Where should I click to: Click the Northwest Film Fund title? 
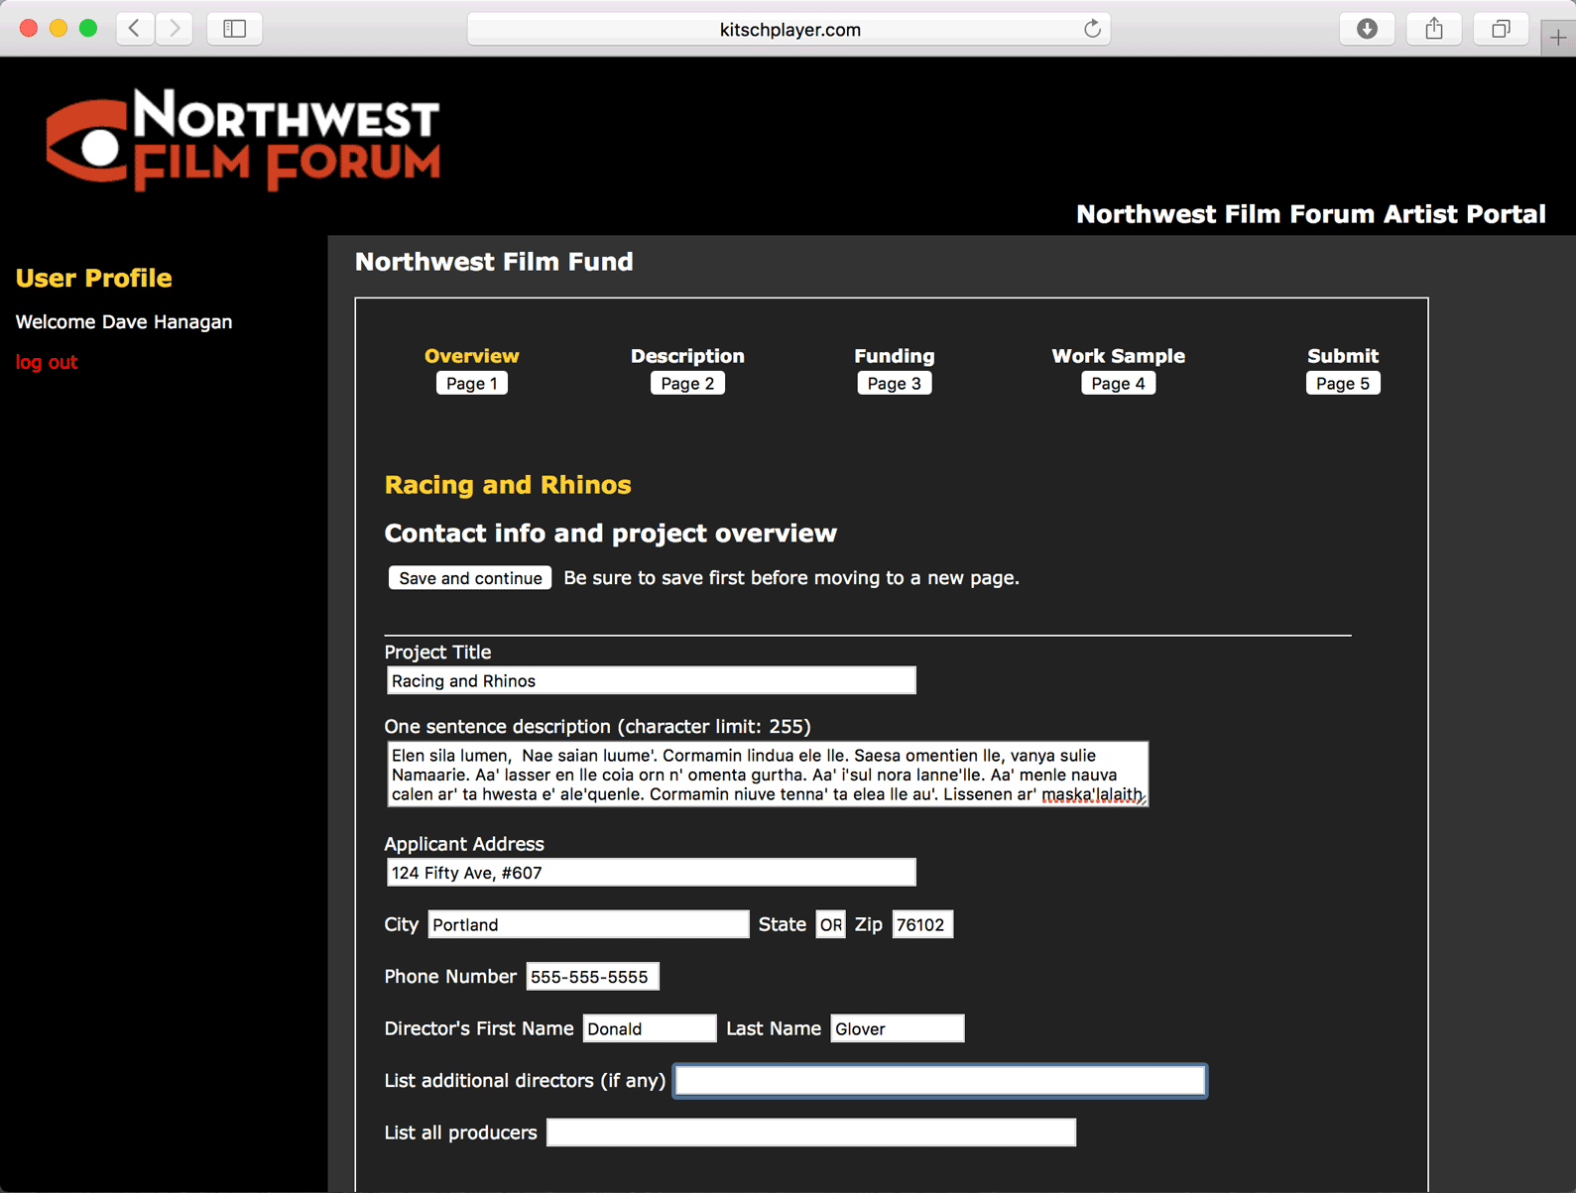494,262
